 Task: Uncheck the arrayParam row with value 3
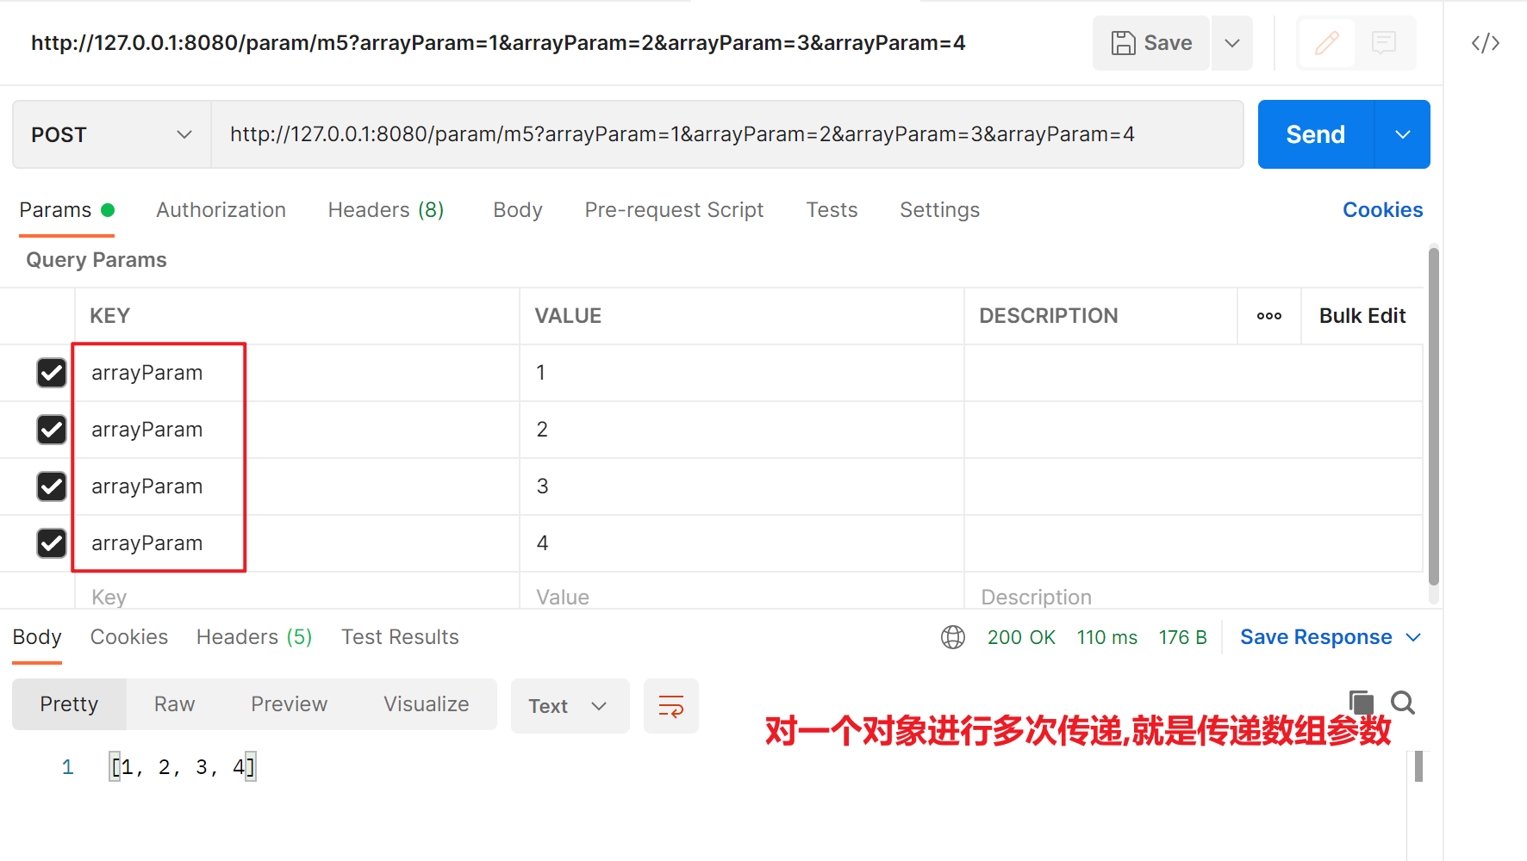52,486
